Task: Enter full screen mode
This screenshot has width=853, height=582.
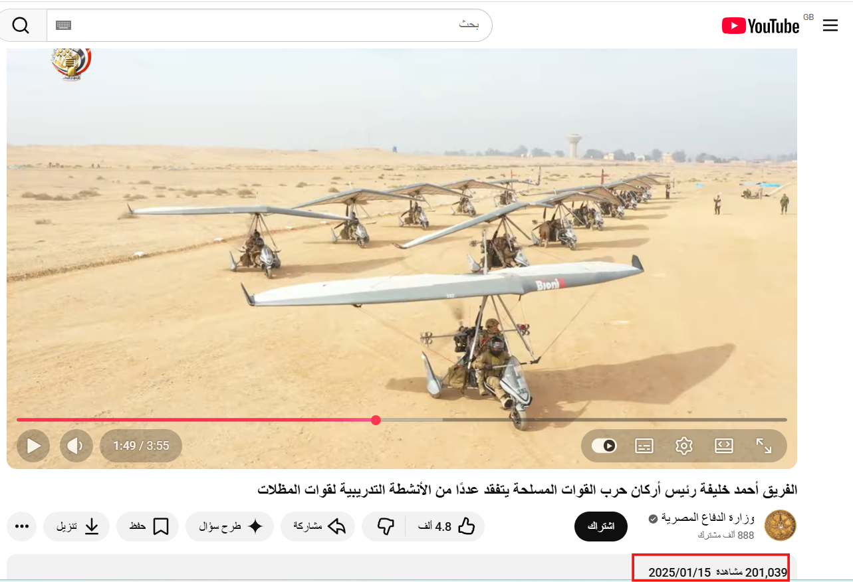Action: point(764,446)
